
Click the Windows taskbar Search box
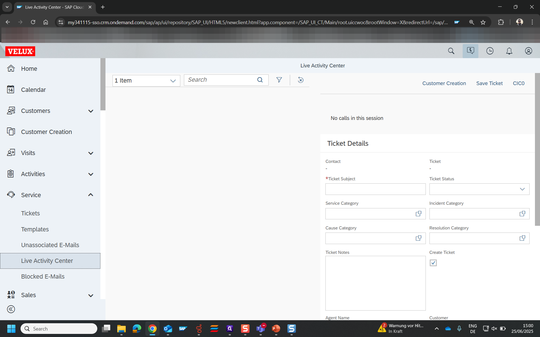tap(59, 329)
